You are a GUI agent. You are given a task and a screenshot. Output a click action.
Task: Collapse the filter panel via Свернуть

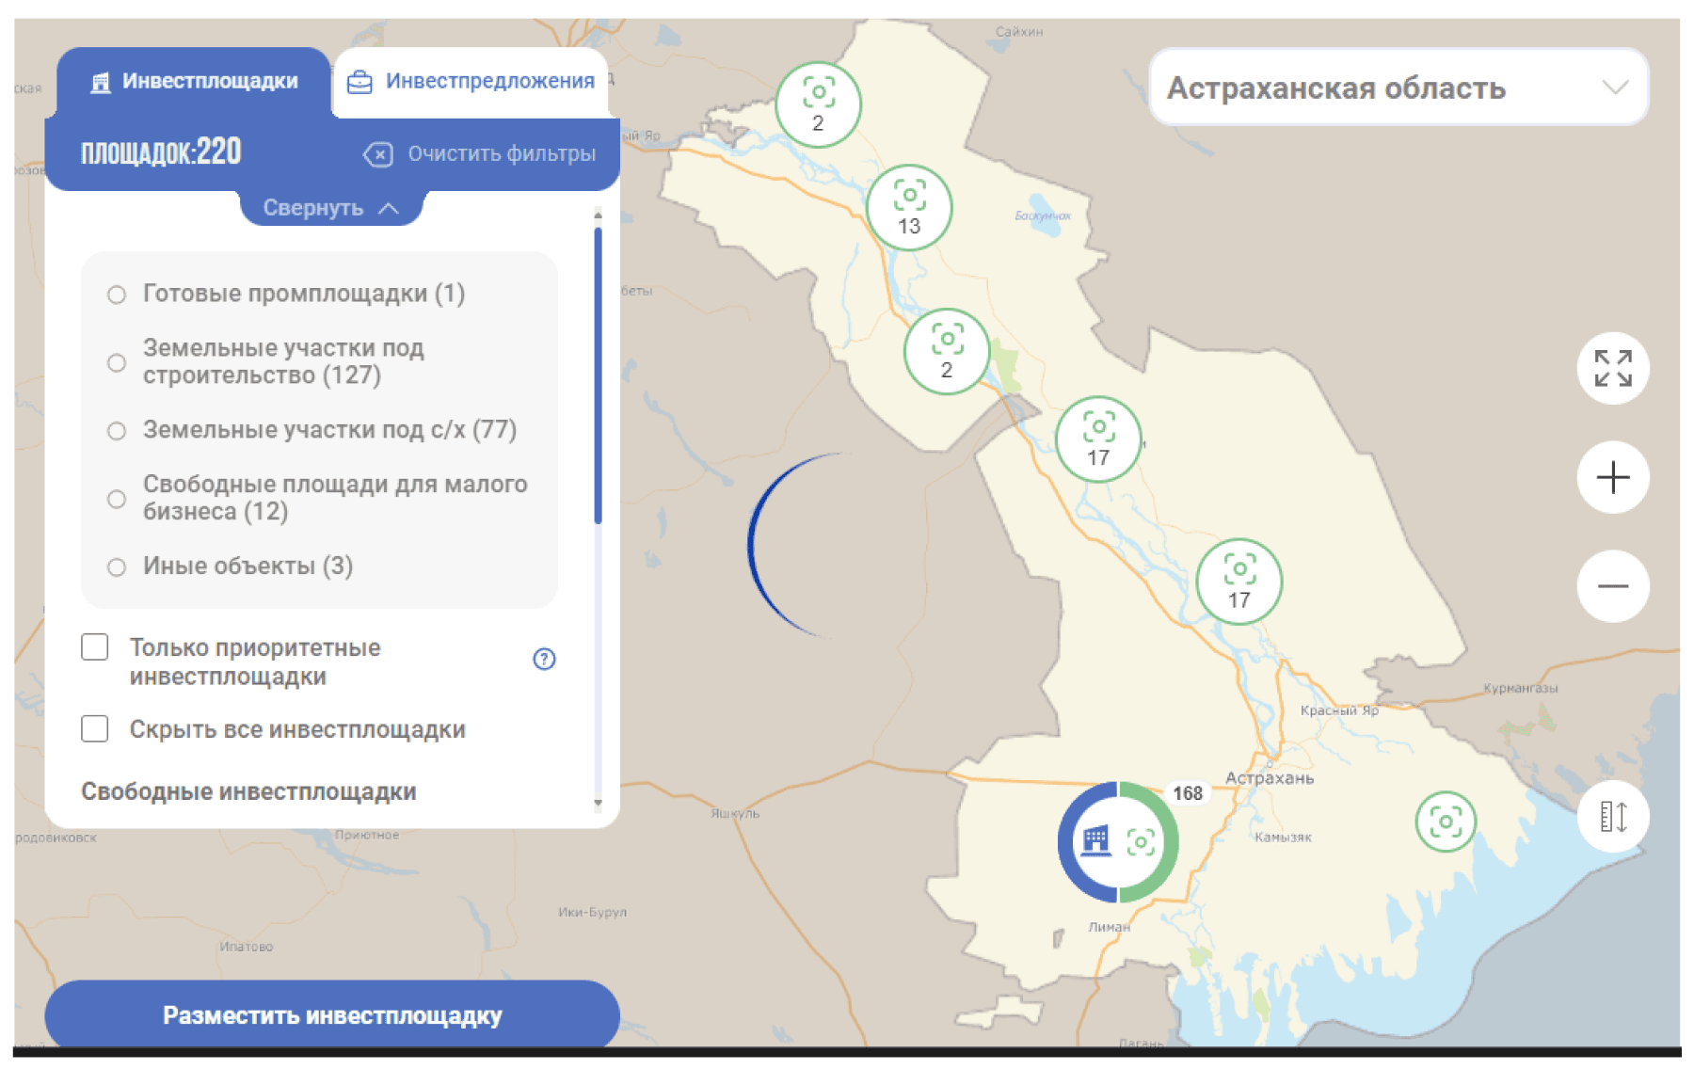click(331, 206)
